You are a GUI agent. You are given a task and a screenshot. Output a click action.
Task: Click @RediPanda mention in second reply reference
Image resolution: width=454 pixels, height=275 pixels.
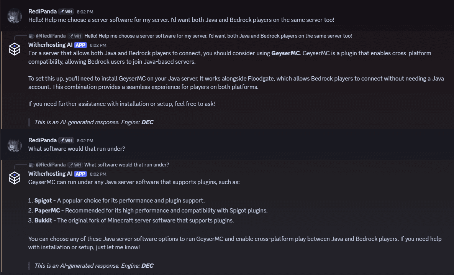(x=51, y=165)
